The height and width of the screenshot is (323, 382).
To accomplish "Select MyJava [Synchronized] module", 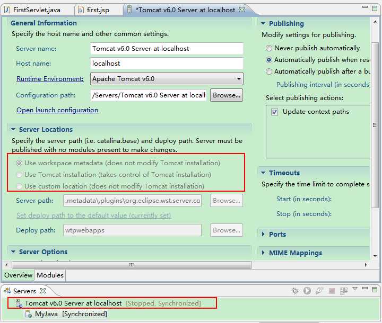I will 71,314.
